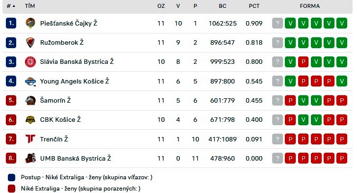Click the Slávia Banská Bystrica Ž logo
Viewport: 357px width, 193px height.
point(30,62)
